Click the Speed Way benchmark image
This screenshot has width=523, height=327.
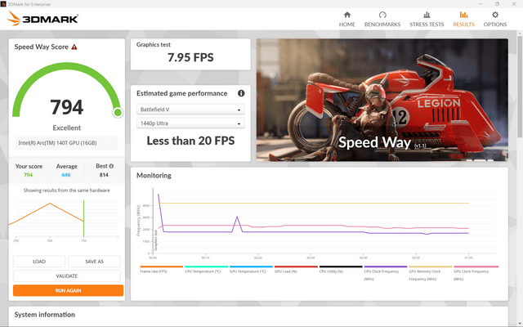[x=382, y=100]
